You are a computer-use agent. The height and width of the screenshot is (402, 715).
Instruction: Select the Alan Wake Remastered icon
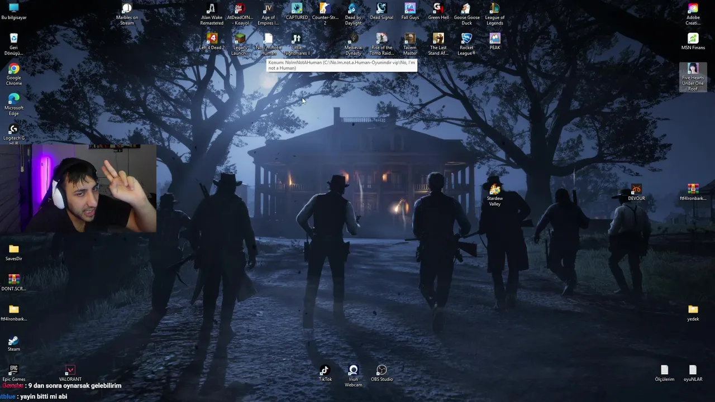pos(212,14)
